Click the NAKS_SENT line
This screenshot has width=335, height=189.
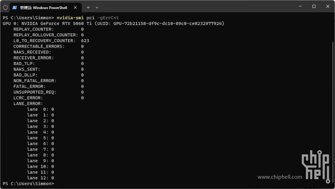[x=49, y=69]
